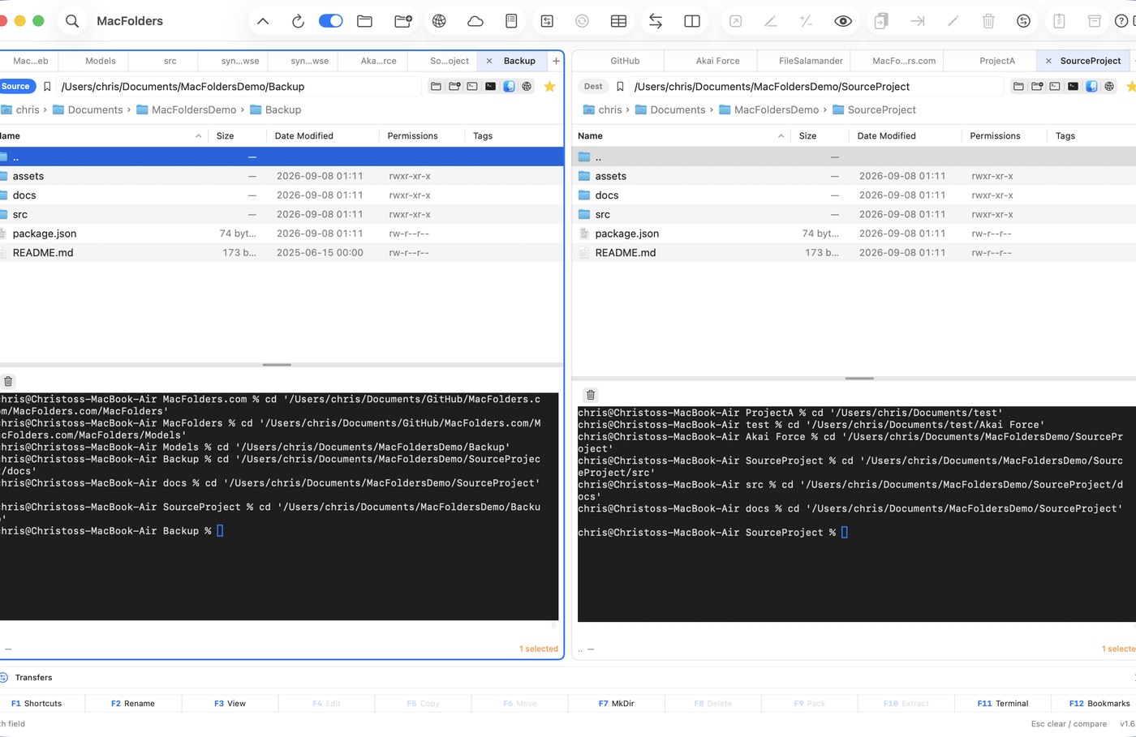Toggle favorite star for the Backup pane
1136x737 pixels.
(549, 86)
